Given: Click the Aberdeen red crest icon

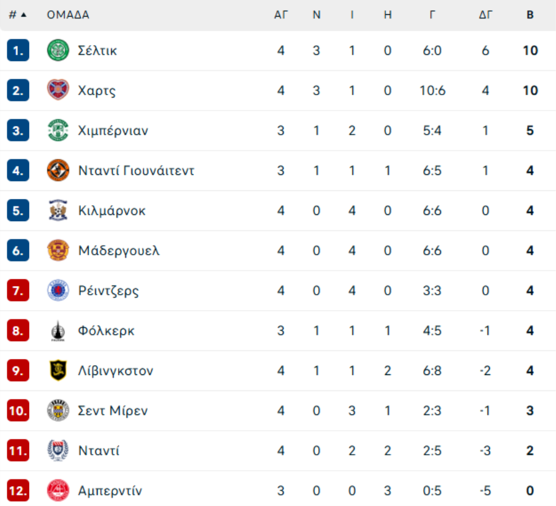Looking at the screenshot, I should point(58,491).
